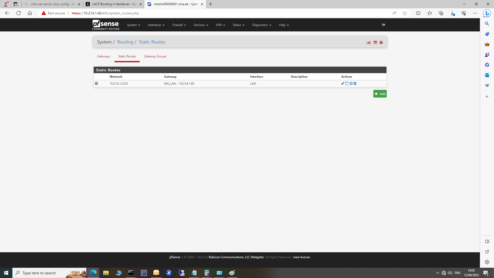Image resolution: width=494 pixels, height=278 pixels.
Task: Switch to the Gateways tab
Action: click(x=103, y=56)
